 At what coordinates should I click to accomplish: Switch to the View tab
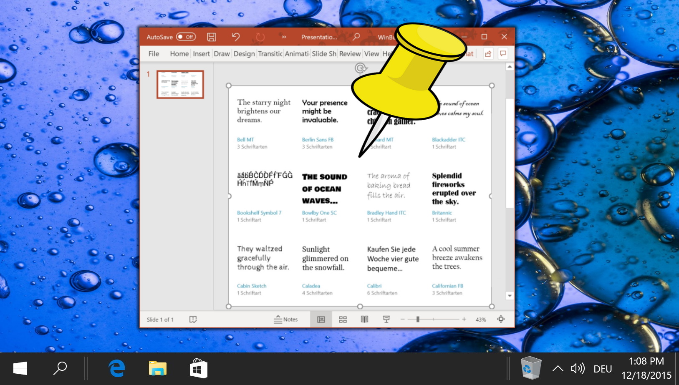371,53
